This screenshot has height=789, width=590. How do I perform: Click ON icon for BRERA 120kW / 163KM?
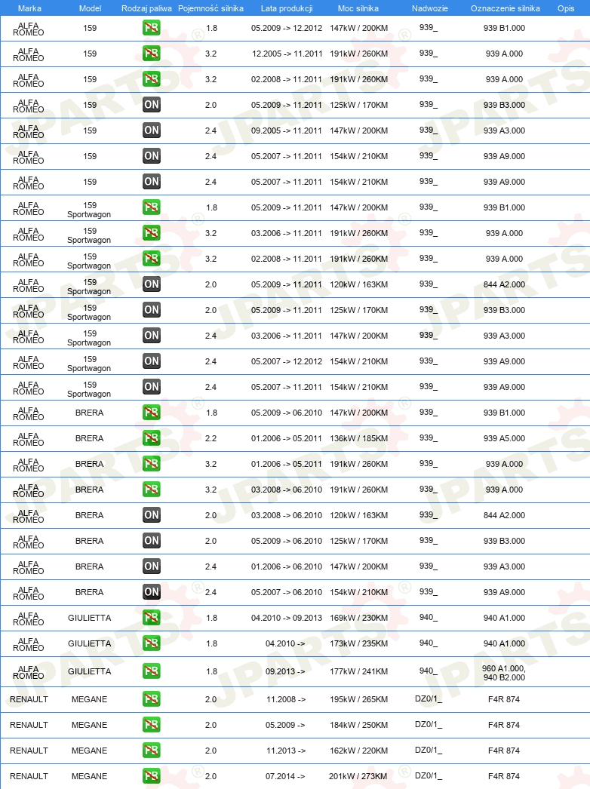pyautogui.click(x=152, y=515)
